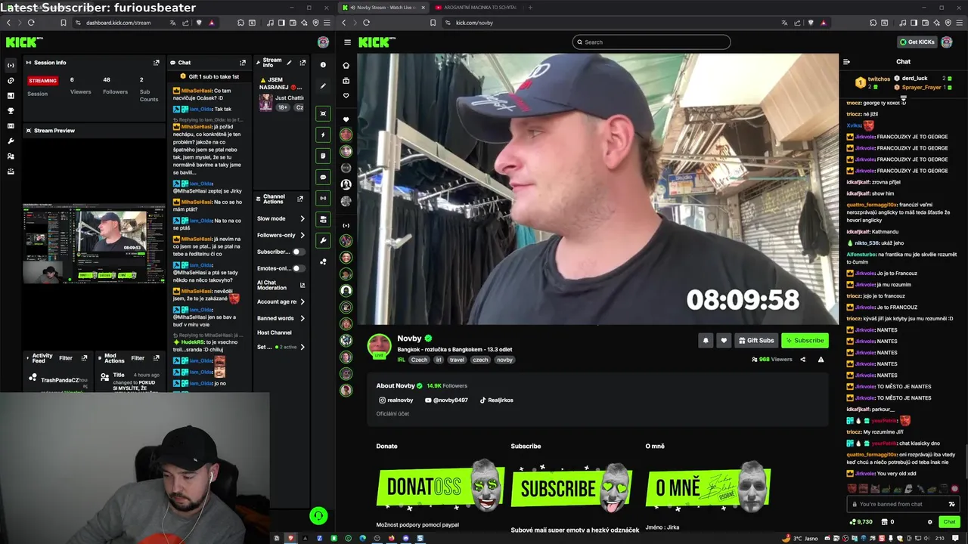Open the community users icon in dashboard sidebar
968x544 pixels.
point(11,156)
